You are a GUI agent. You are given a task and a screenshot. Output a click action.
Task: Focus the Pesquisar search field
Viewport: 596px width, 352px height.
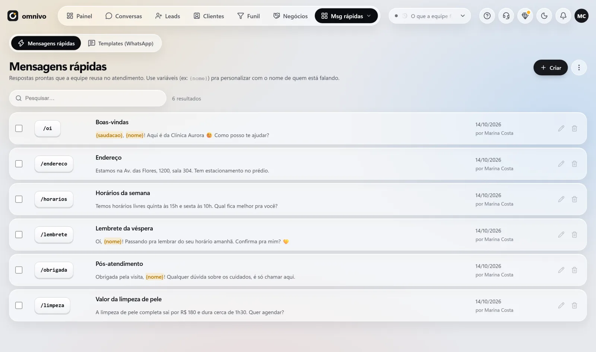88,98
